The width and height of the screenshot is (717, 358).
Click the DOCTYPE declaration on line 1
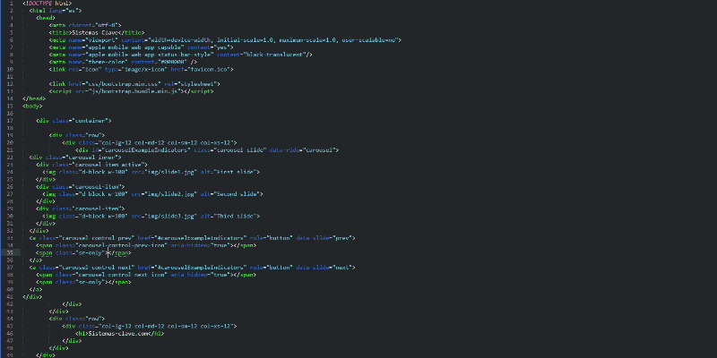coord(48,4)
